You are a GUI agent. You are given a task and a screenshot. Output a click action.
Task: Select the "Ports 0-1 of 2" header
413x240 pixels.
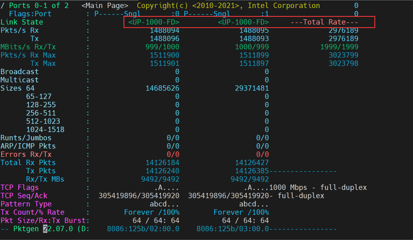coord(39,6)
